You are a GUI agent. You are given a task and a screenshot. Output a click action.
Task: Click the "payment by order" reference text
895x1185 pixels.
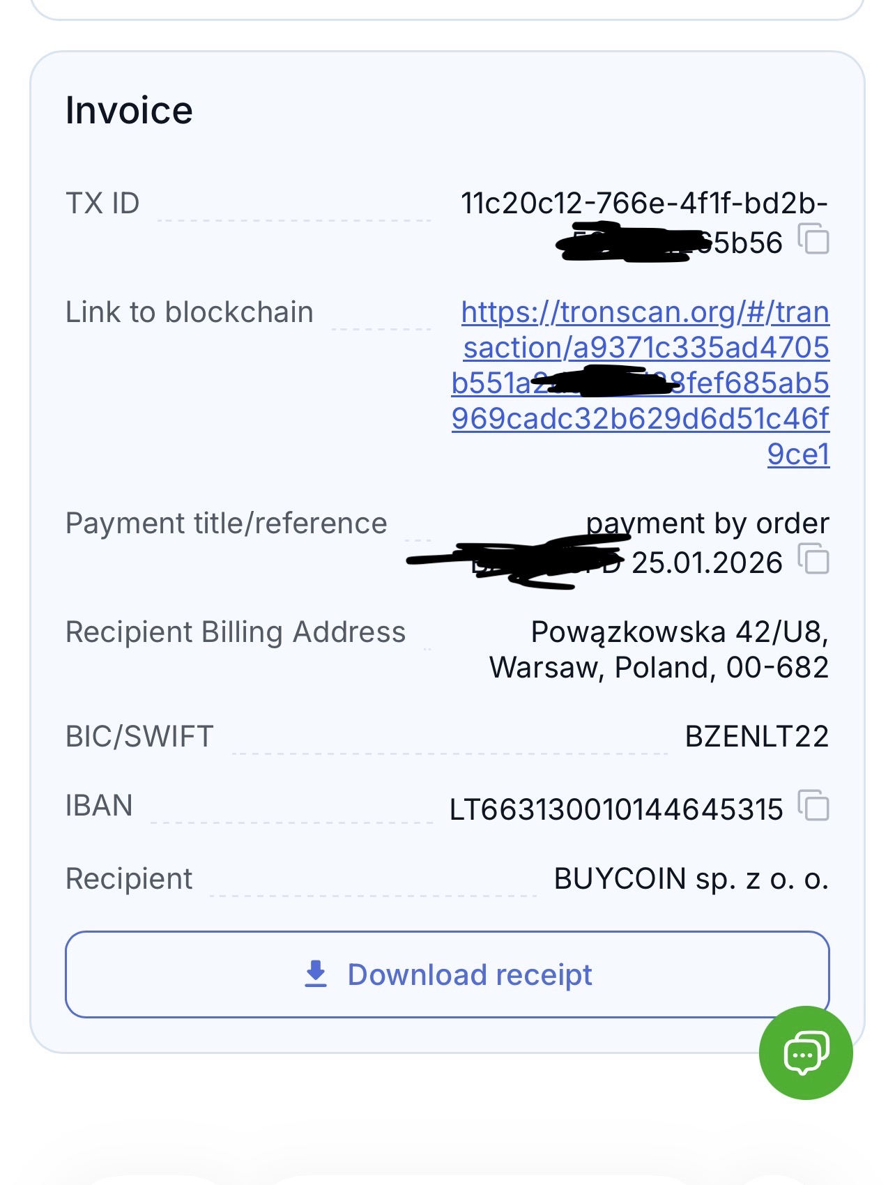tap(707, 523)
